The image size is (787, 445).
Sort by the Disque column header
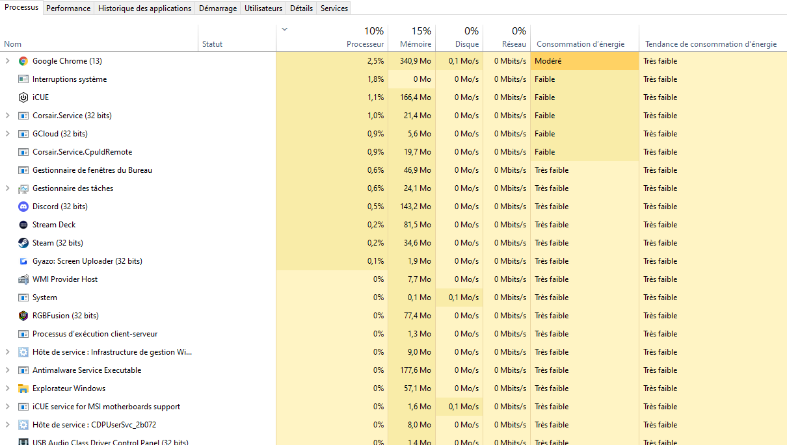coord(459,38)
